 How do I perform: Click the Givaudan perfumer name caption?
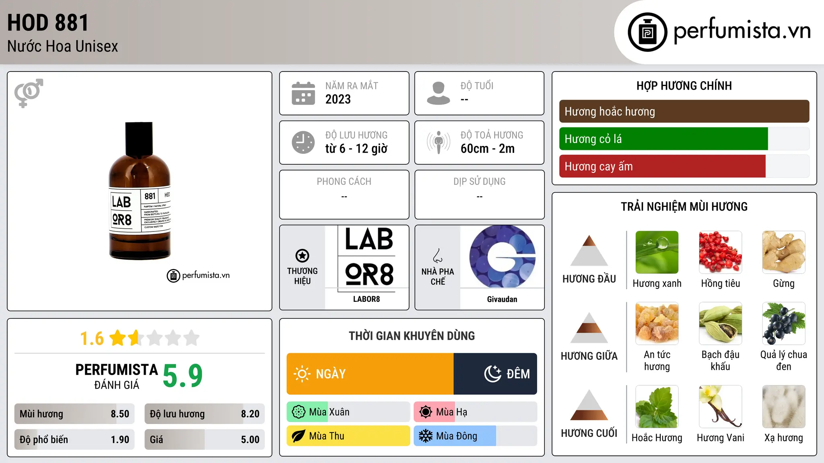coord(502,299)
